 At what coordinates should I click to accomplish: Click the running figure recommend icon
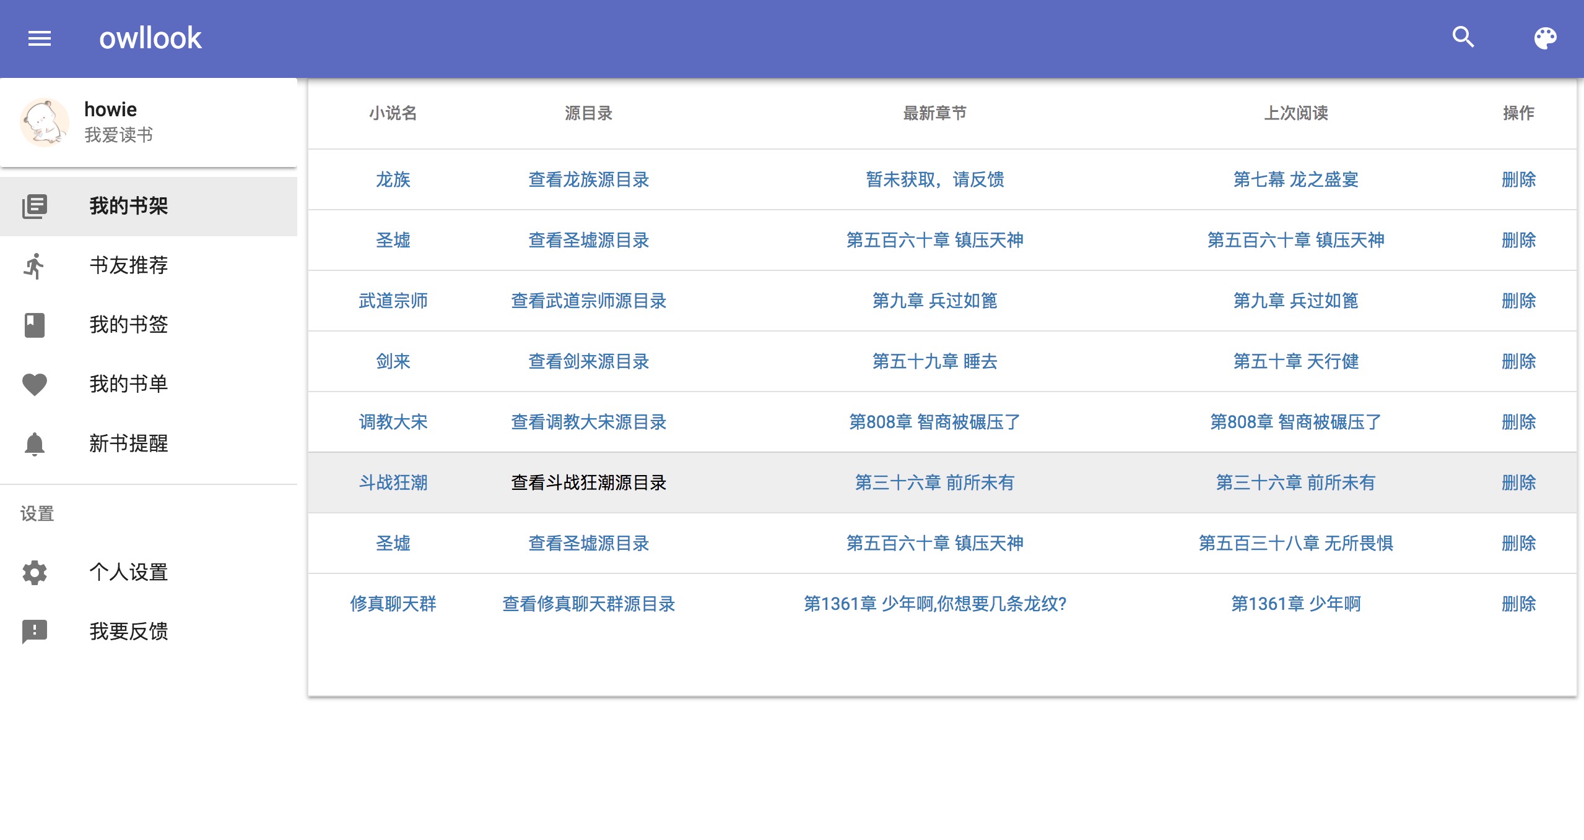(35, 266)
